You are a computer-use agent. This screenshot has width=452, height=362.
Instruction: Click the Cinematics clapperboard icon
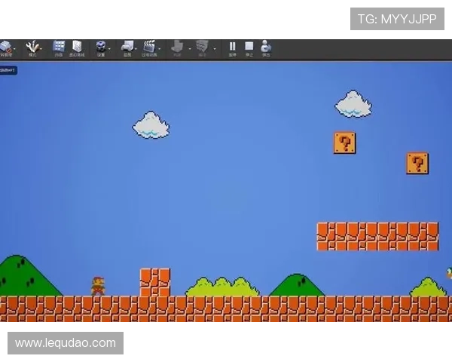tap(149, 47)
